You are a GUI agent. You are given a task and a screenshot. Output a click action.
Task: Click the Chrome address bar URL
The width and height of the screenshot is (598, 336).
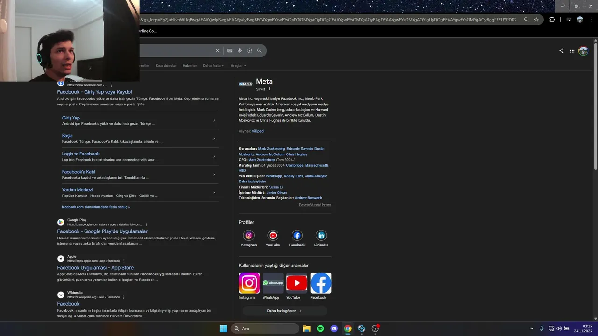tap(329, 20)
